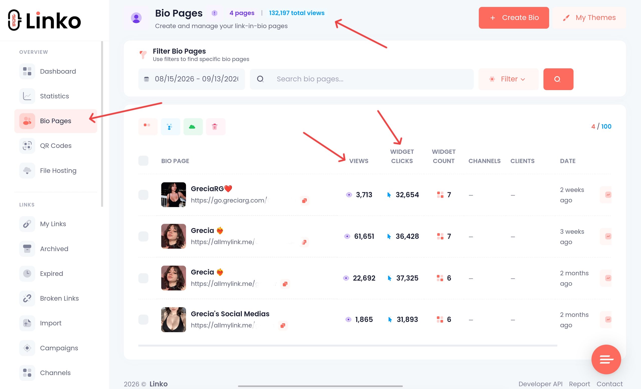641x389 pixels.
Task: Copy link for Grecia 61,651 views row
Action: (304, 242)
